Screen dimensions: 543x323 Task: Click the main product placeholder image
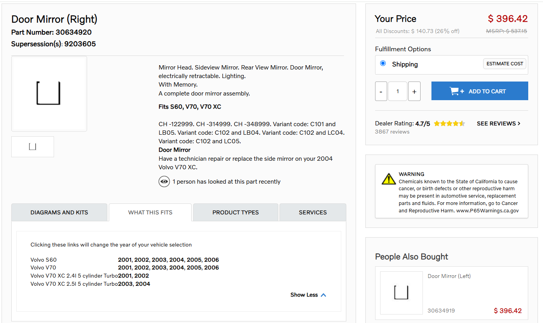click(x=49, y=94)
